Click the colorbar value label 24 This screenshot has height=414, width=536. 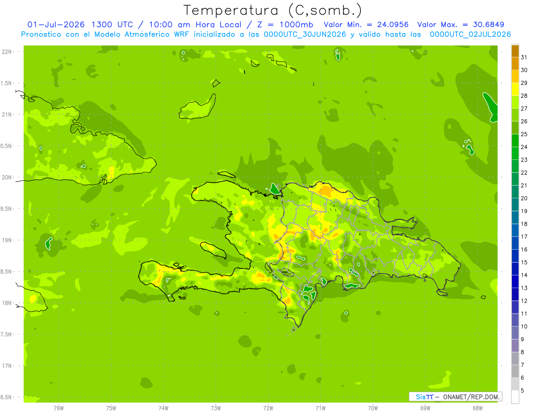pyautogui.click(x=524, y=147)
